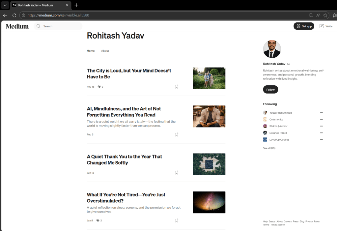The image size is (337, 231).
Task: Open the galaxy night sky thumbnail
Action: (x=209, y=202)
